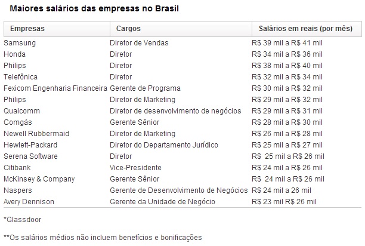Click the Maiores salários table title

click(x=91, y=9)
